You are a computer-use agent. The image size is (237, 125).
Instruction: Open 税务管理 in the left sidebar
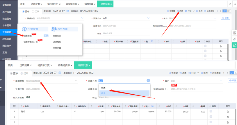click(x=7, y=39)
